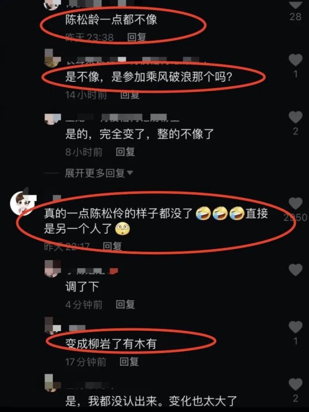
Task: Reply to comment posted 昨天 22:17
Action: 112,246
